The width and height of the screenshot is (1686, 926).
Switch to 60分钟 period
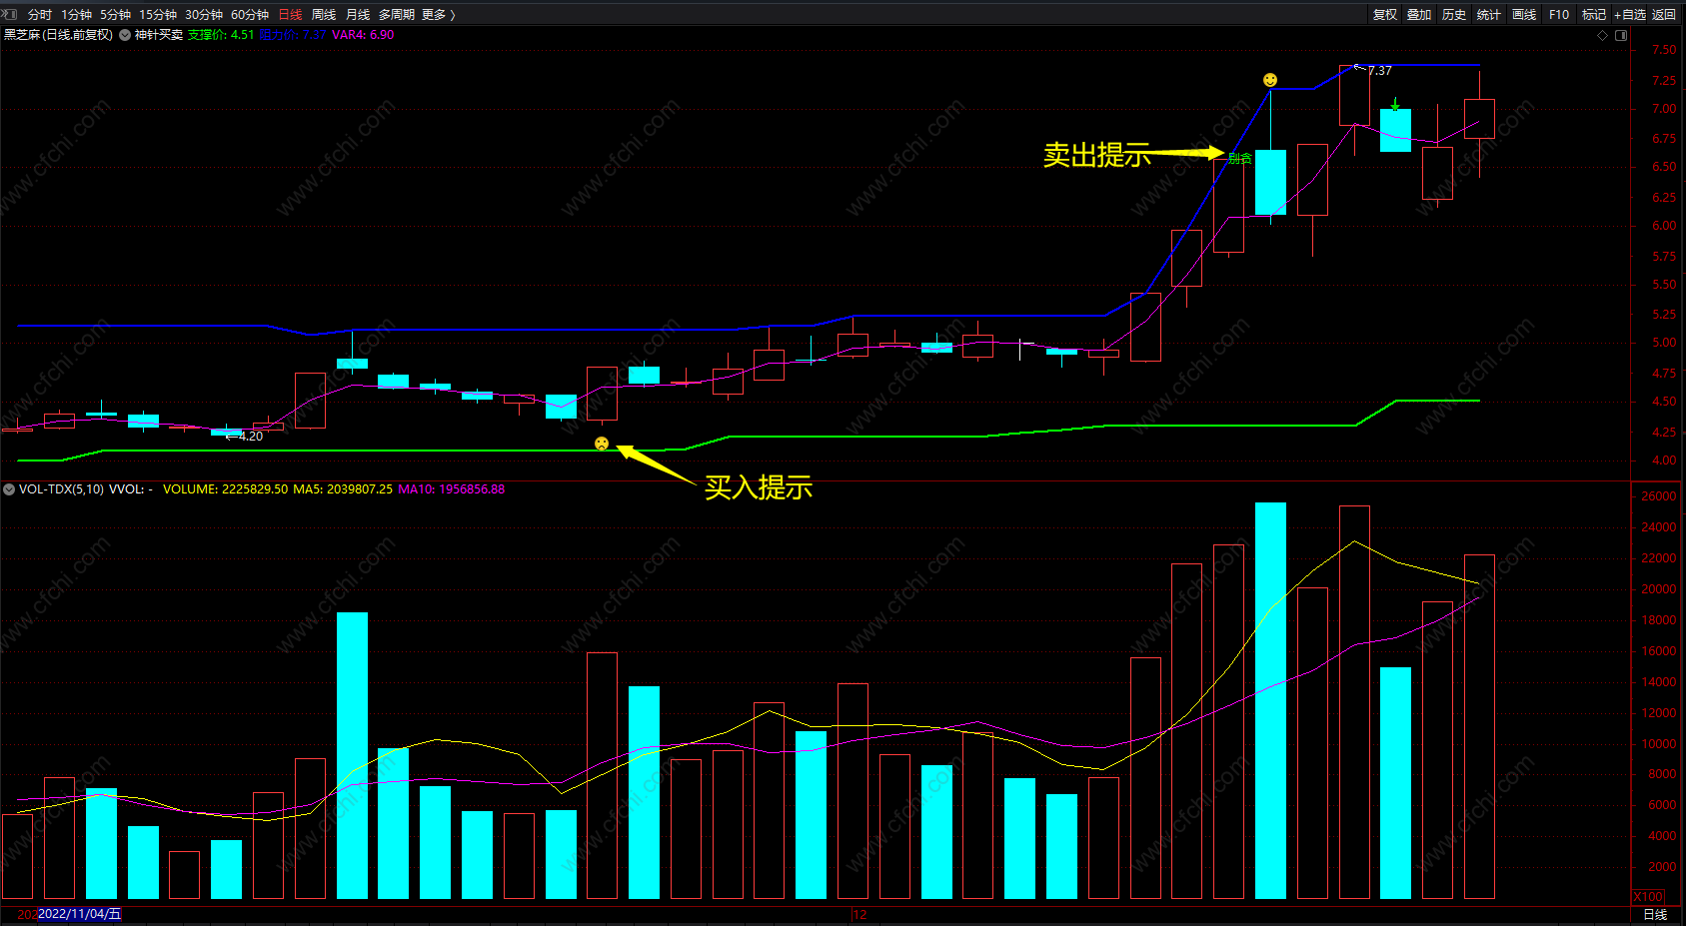tap(250, 15)
